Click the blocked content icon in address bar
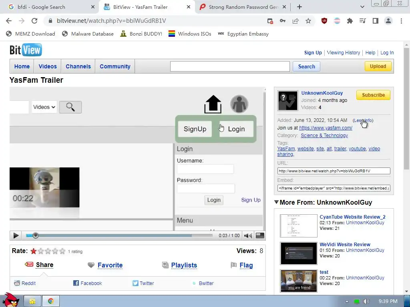Viewport: 410px width, 307px height. 270,21
